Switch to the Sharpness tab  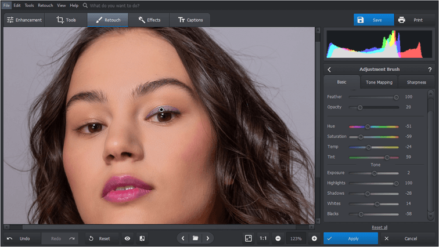[416, 82]
